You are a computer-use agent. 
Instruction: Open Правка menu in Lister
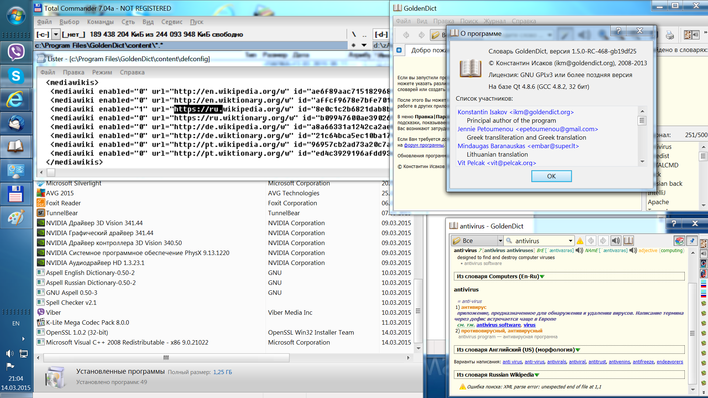(x=73, y=72)
